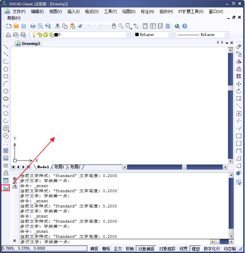Click the Print icon
Image resolution: width=245 pixels, height=253 pixels.
pyautogui.click(x=33, y=26)
